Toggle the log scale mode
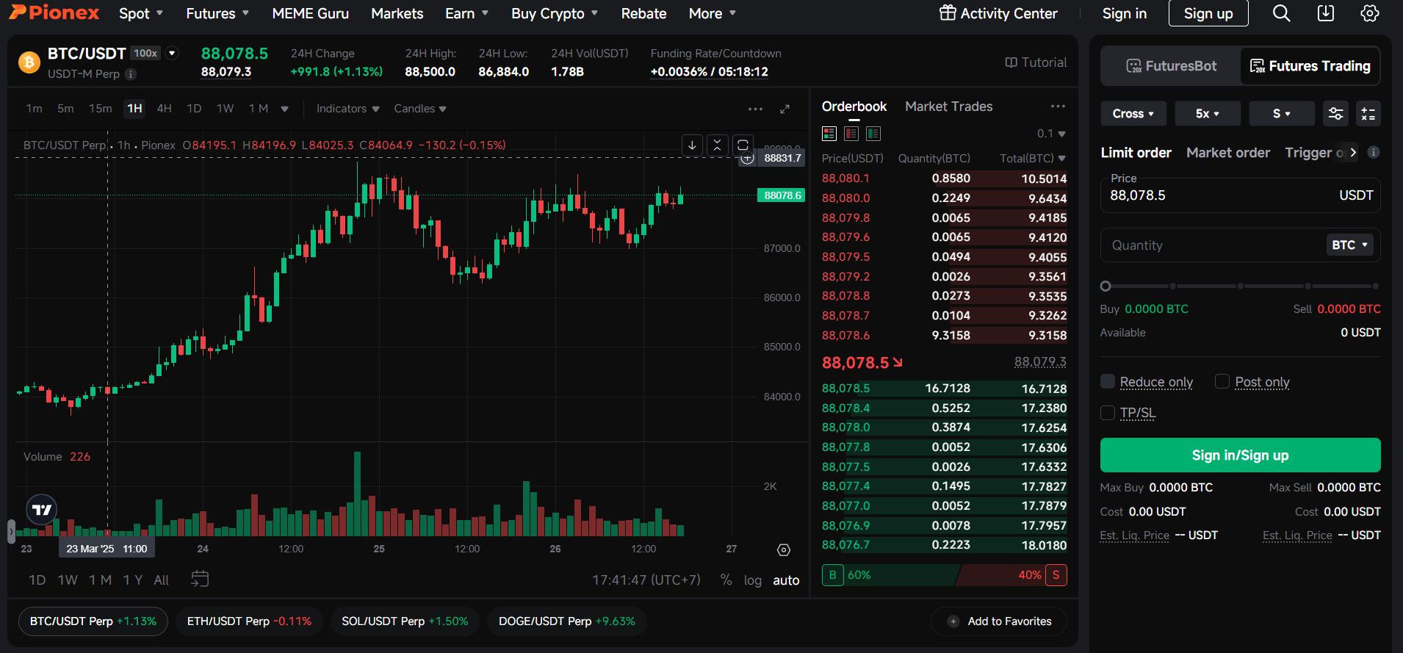 point(752,580)
